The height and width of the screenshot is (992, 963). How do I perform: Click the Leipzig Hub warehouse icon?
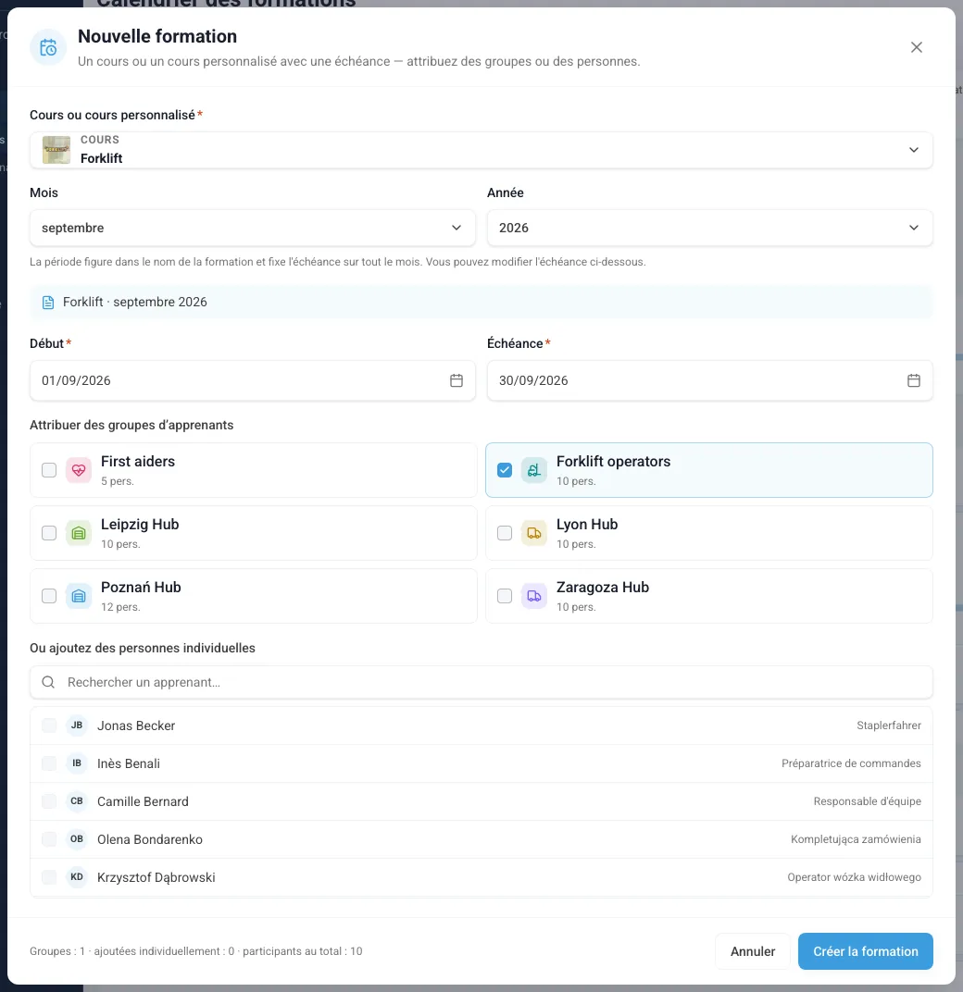pyautogui.click(x=79, y=533)
